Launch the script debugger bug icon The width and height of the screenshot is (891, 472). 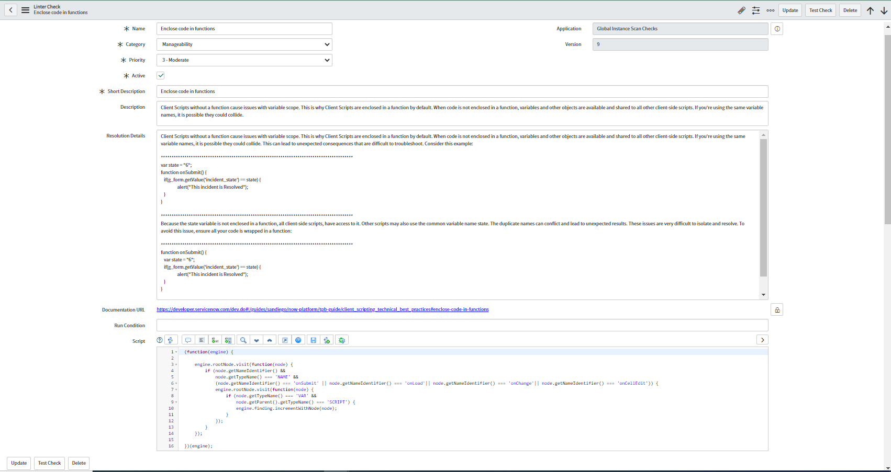click(x=341, y=340)
